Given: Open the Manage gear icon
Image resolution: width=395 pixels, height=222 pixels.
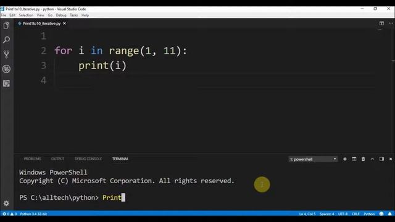Looking at the screenshot, I should 7,203.
